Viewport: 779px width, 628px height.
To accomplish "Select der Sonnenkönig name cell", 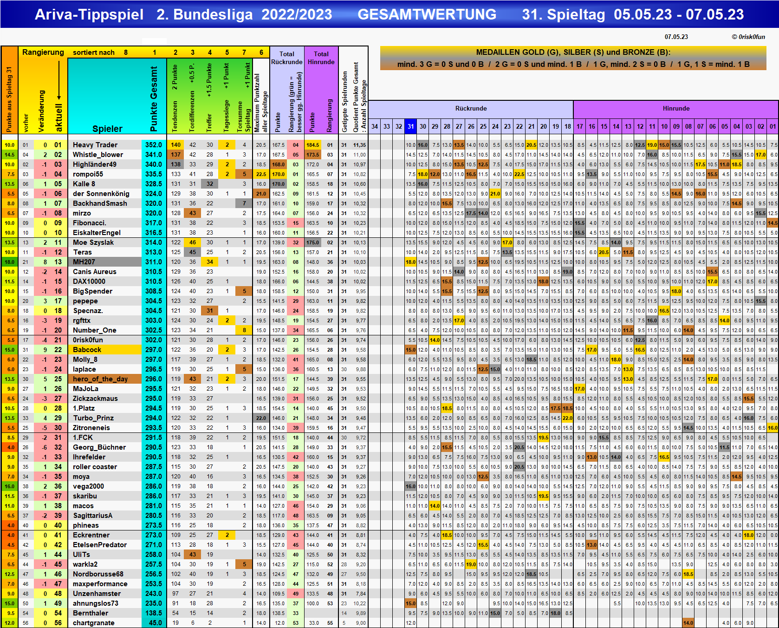I will coord(104,194).
